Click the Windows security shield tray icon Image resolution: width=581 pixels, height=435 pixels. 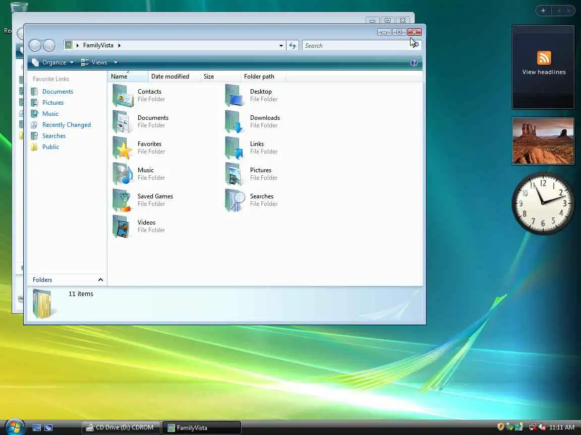(501, 427)
